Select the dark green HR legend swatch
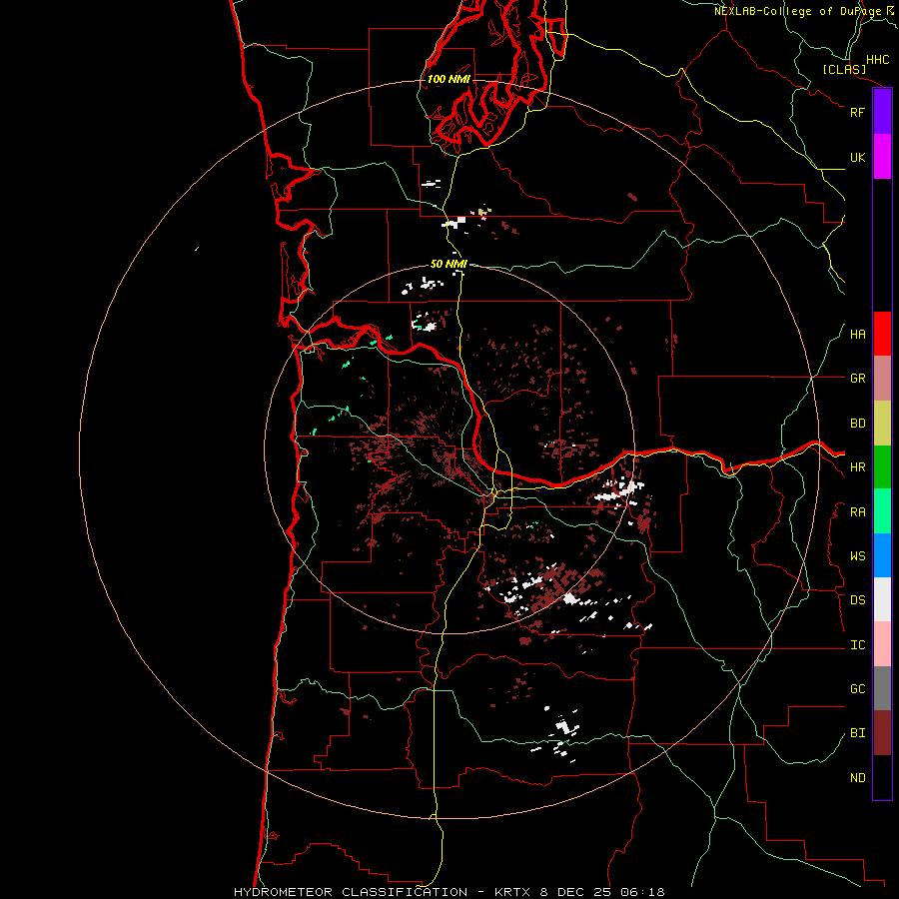The height and width of the screenshot is (899, 899). 882,467
